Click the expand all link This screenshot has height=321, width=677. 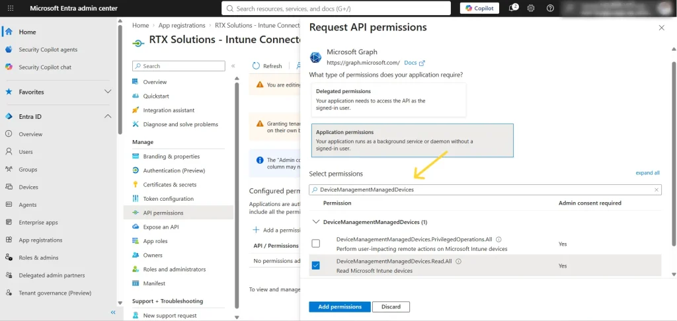[x=648, y=172]
